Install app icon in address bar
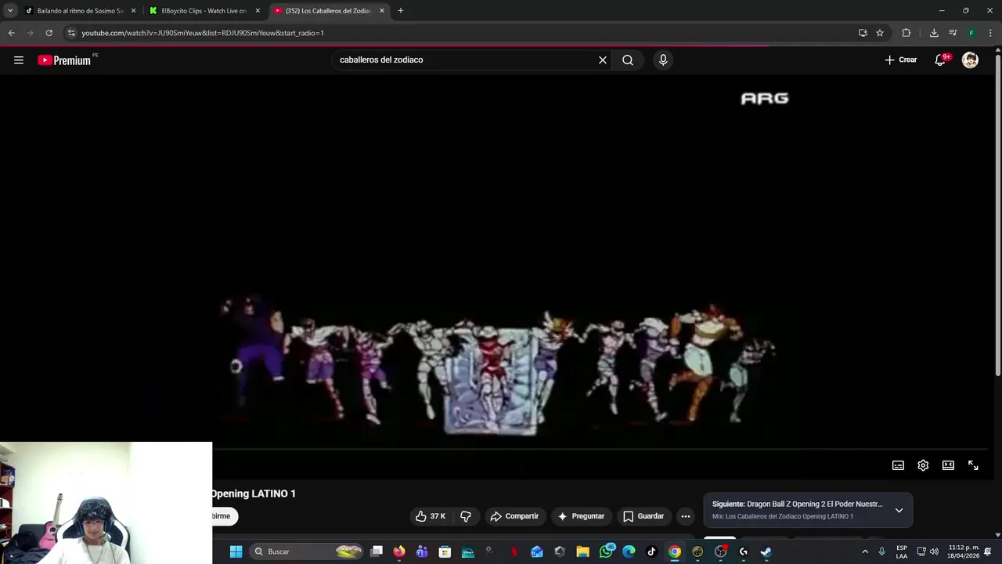The height and width of the screenshot is (564, 1002). [x=863, y=33]
